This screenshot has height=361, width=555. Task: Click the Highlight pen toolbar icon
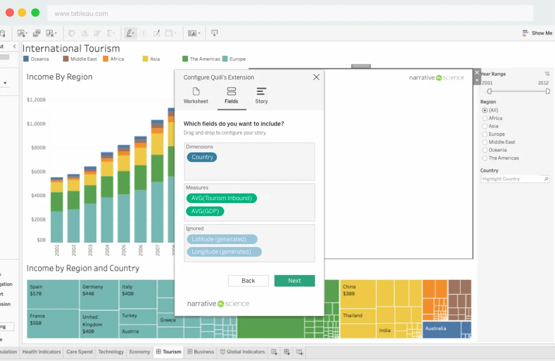(129, 33)
